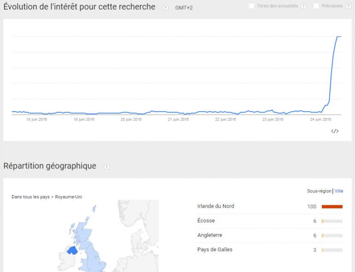
Task: Open the embed code icon under chart
Action: pyautogui.click(x=335, y=131)
